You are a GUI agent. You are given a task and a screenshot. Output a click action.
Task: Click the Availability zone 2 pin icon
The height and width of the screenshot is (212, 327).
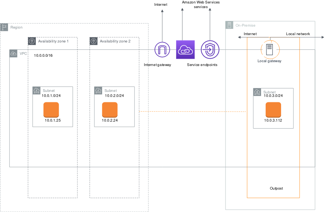(x=94, y=41)
